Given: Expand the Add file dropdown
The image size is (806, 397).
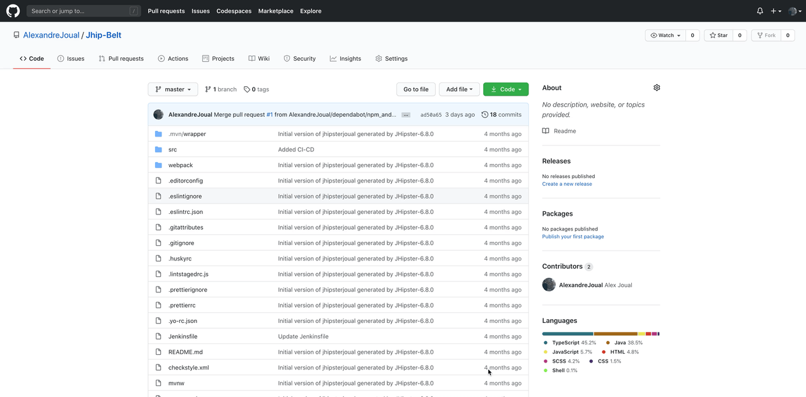Looking at the screenshot, I should point(459,89).
